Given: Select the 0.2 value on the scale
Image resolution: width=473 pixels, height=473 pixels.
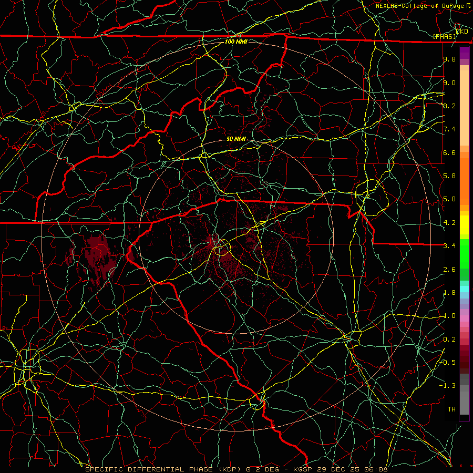Looking at the screenshot, I should coord(449,340).
